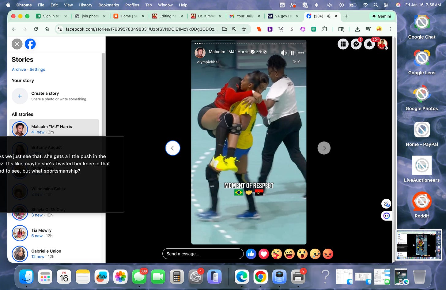
Task: Open Messages in the Dock
Action: click(x=139, y=277)
